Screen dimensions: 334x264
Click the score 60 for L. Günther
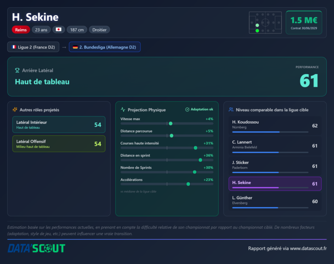tap(315, 202)
